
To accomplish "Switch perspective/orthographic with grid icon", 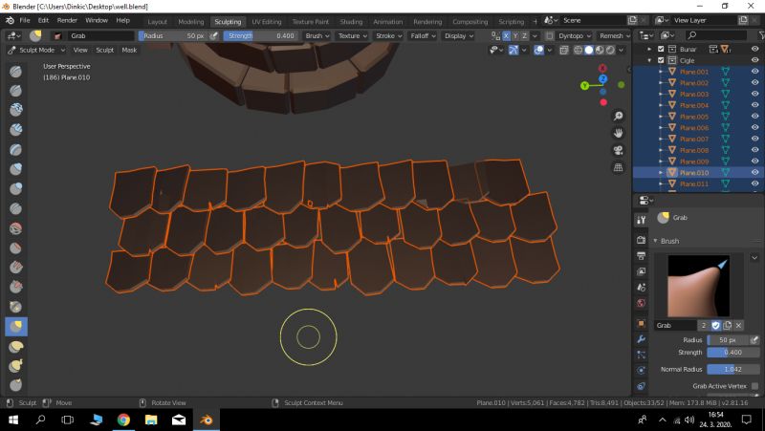I will (618, 167).
